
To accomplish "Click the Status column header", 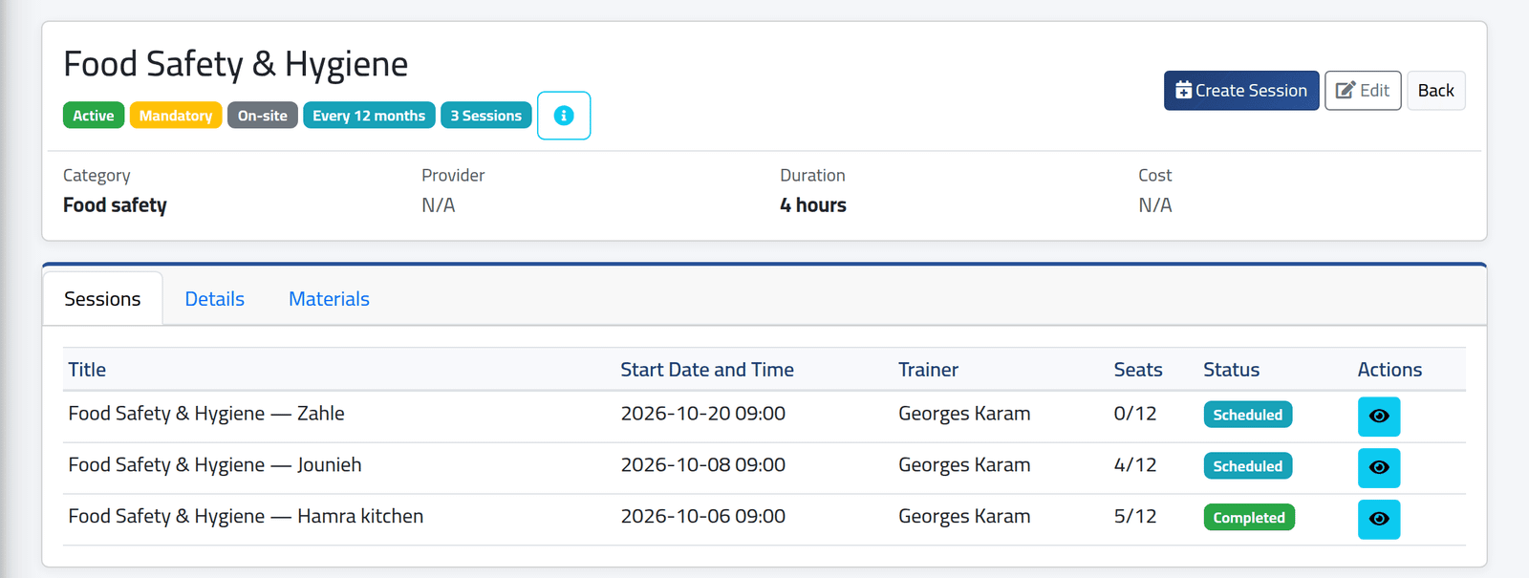I will pos(1232,370).
